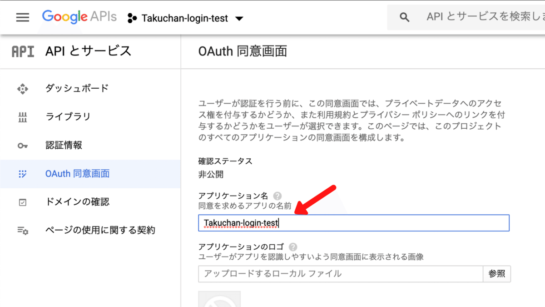This screenshot has height=307, width=545.
Task: Click the OAuth 同意画面 dots icon
Action: pos(23,174)
